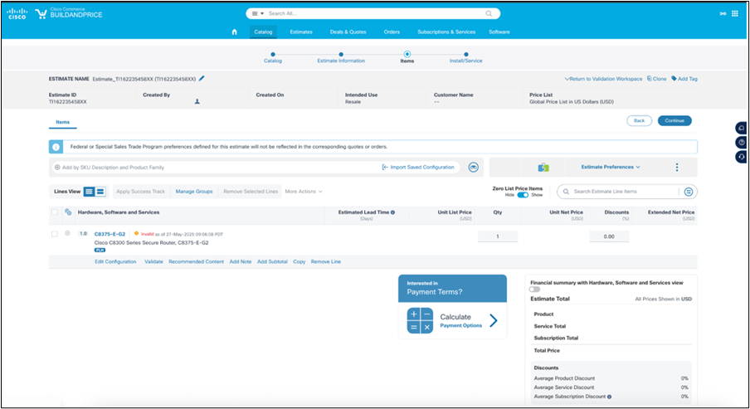Click the blue-green puzzle icon
The height and width of the screenshot is (409, 750).
[543, 168]
